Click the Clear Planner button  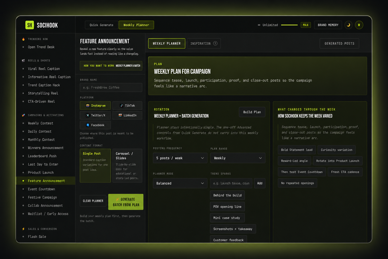click(93, 201)
